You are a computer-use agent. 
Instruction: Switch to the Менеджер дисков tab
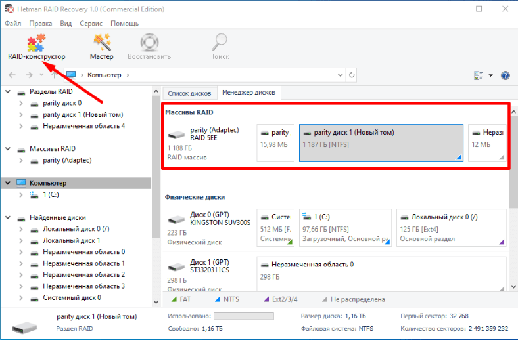[x=248, y=93]
